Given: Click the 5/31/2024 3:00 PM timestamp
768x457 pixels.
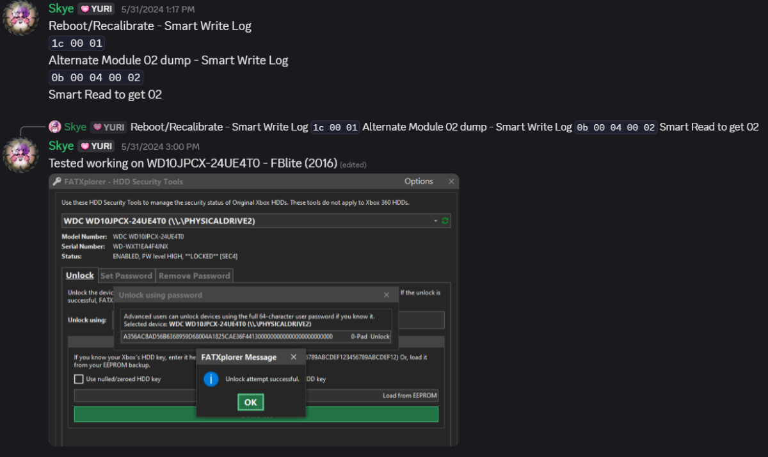Looking at the screenshot, I should point(160,147).
